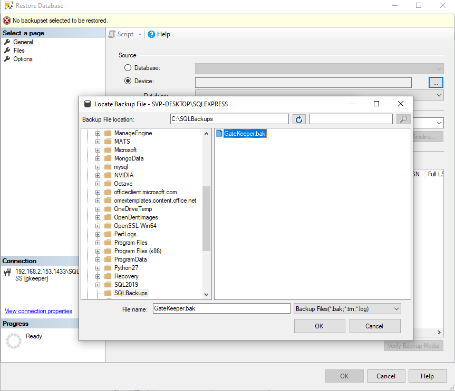Viewport: 455px width, 391px height.
Task: Click inside the File name field
Action: pos(221,308)
